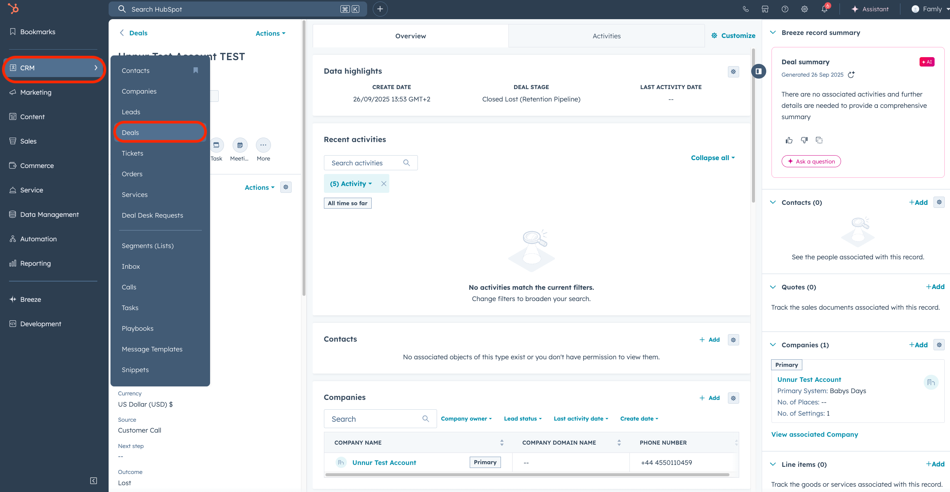Remove the (5) Activity filter
The width and height of the screenshot is (950, 492).
point(384,184)
